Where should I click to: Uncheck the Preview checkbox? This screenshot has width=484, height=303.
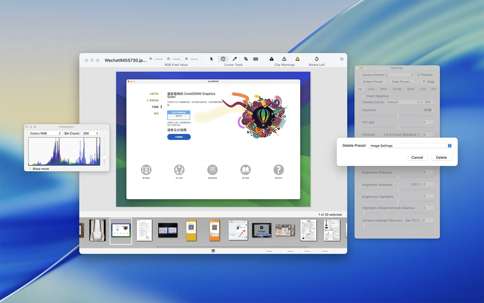point(419,75)
